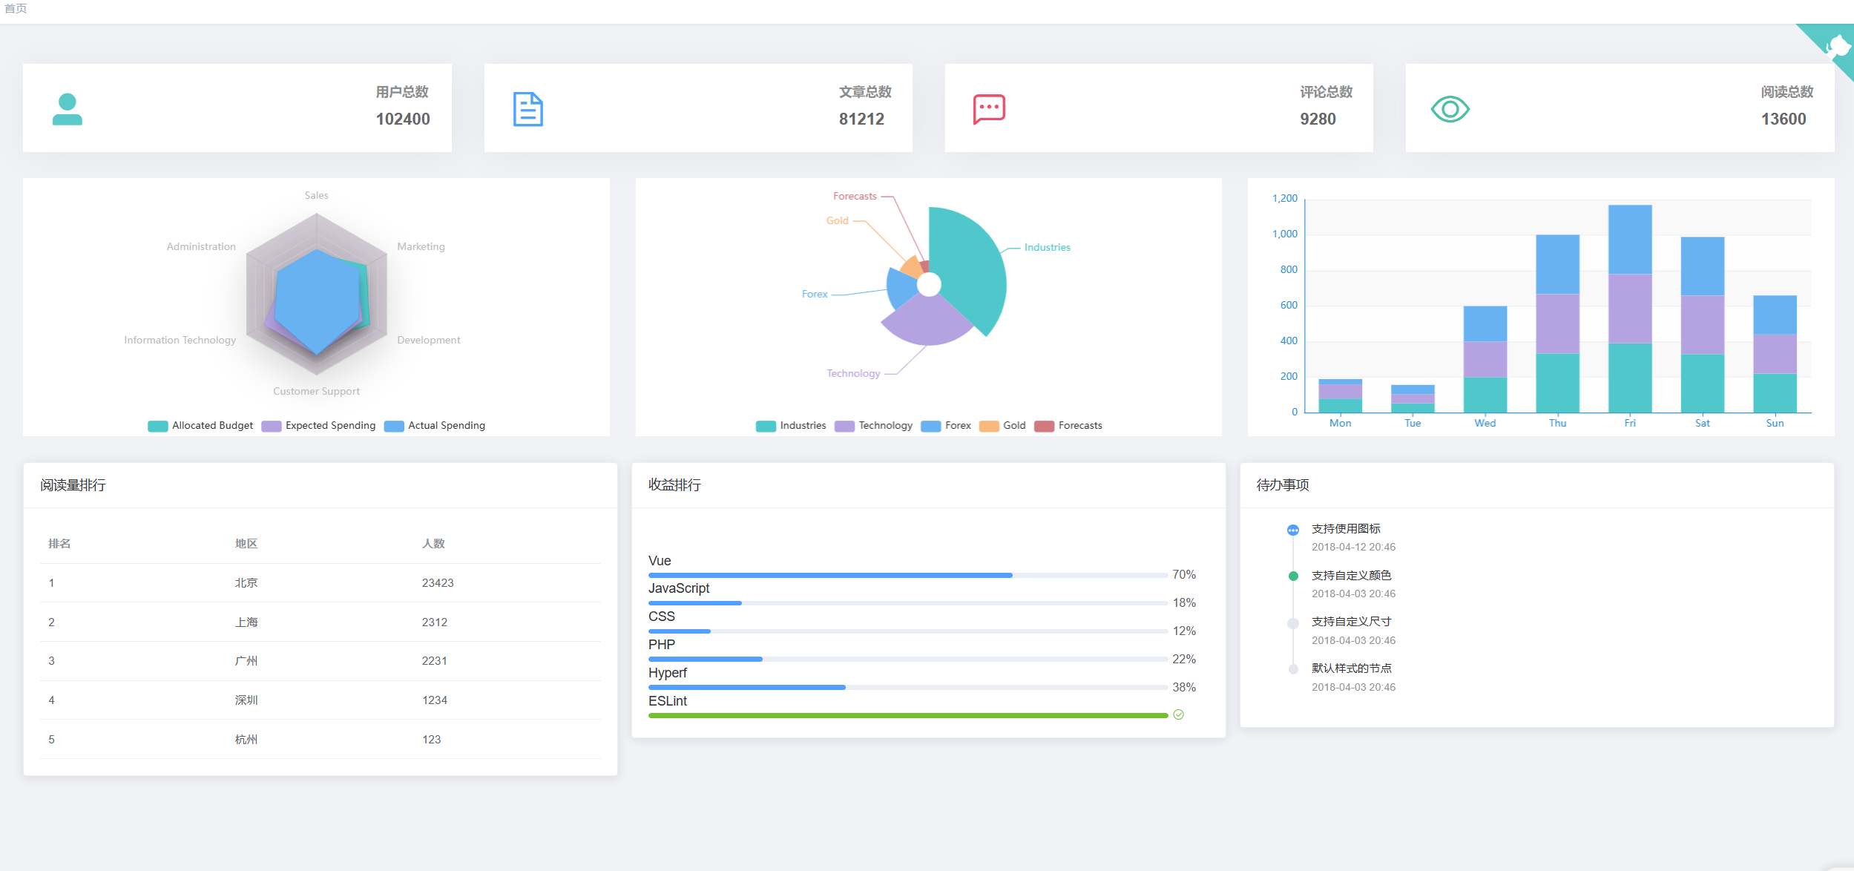The image size is (1854, 871).
Task: Click the article document icon
Action: pyautogui.click(x=528, y=109)
